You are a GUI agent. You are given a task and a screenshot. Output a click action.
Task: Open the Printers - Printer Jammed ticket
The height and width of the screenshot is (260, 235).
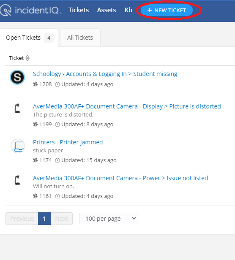tap(68, 142)
